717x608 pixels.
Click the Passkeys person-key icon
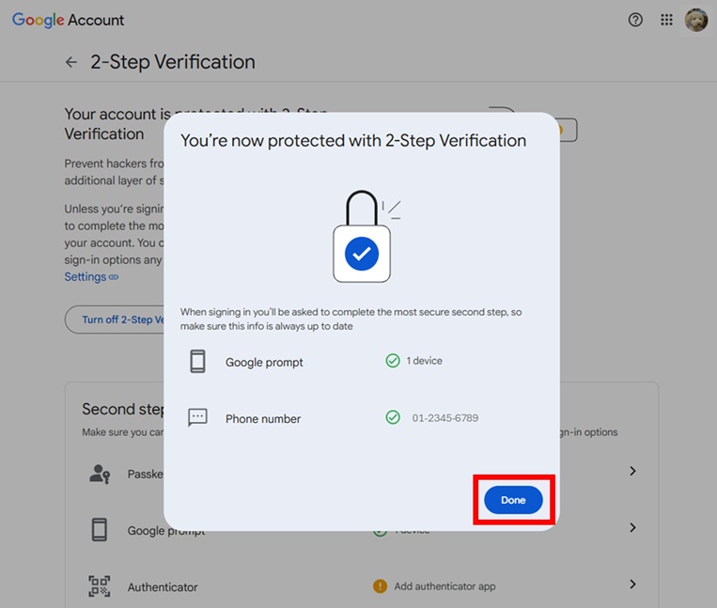coord(100,474)
